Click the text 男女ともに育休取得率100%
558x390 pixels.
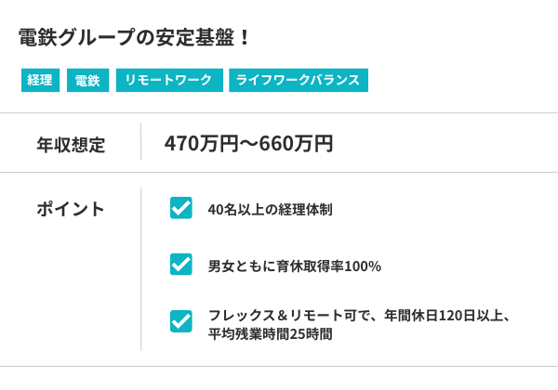pos(295,266)
